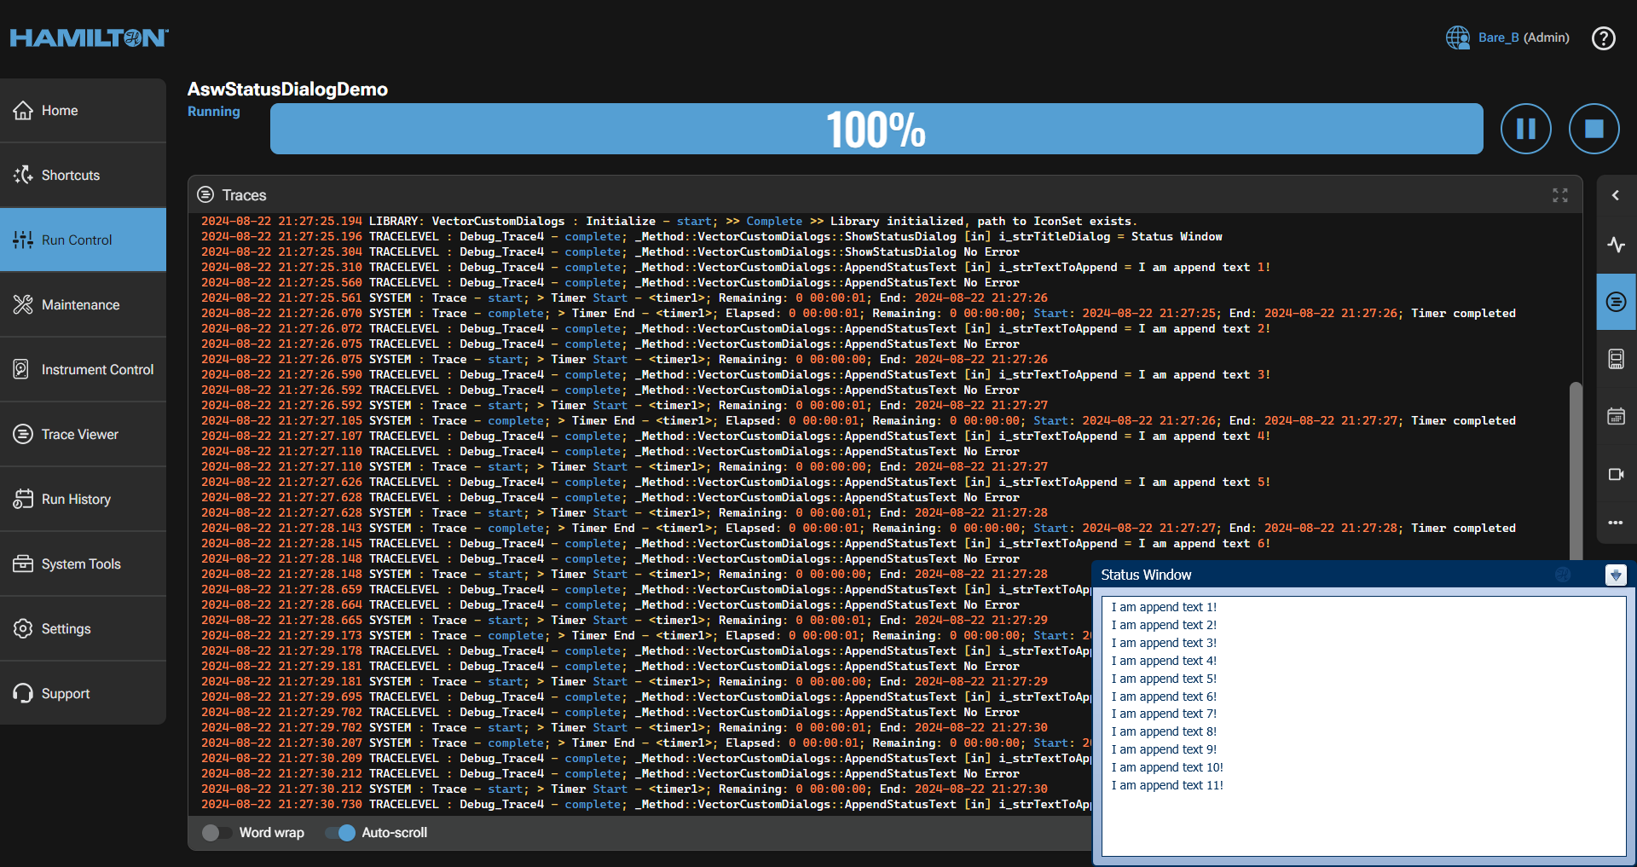Click the Support headset icon
The image size is (1637, 867).
[x=23, y=694]
